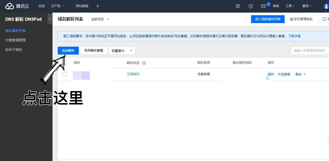Collapse the DNS sidebar with « toggle
329x161 pixels.
(50, 19)
